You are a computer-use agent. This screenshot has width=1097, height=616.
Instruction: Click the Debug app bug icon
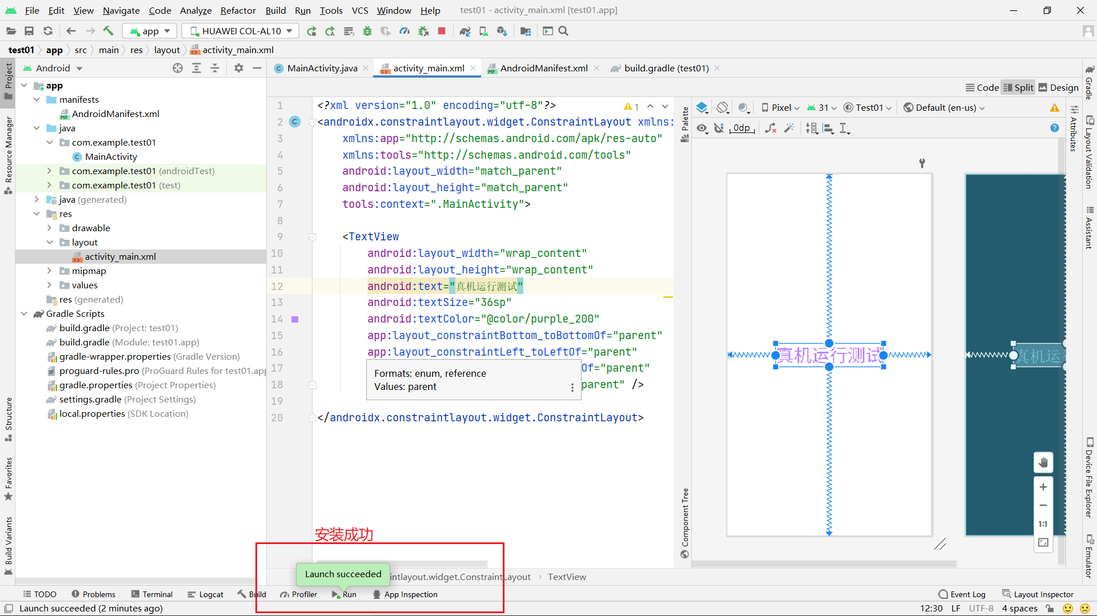[367, 31]
